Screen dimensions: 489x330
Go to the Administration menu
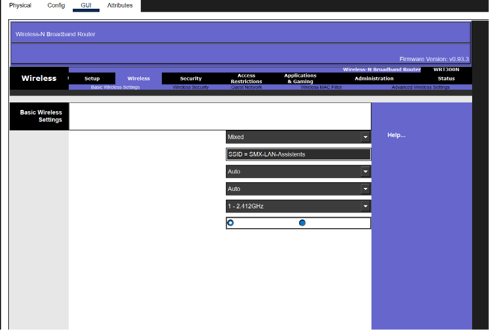tap(374, 79)
